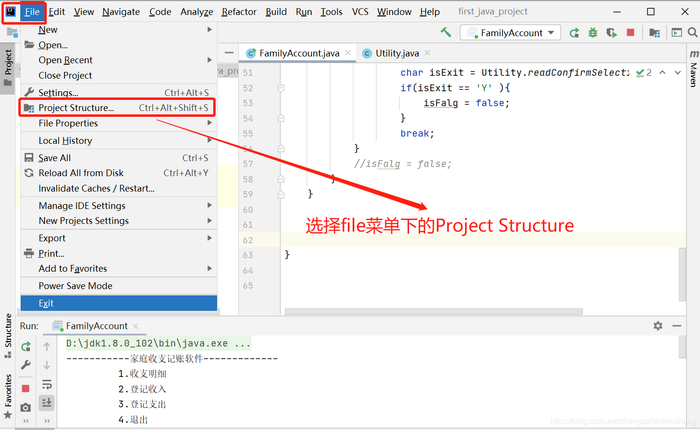The image size is (700, 430).
Task: Start debugging with the bug icon
Action: 593,33
